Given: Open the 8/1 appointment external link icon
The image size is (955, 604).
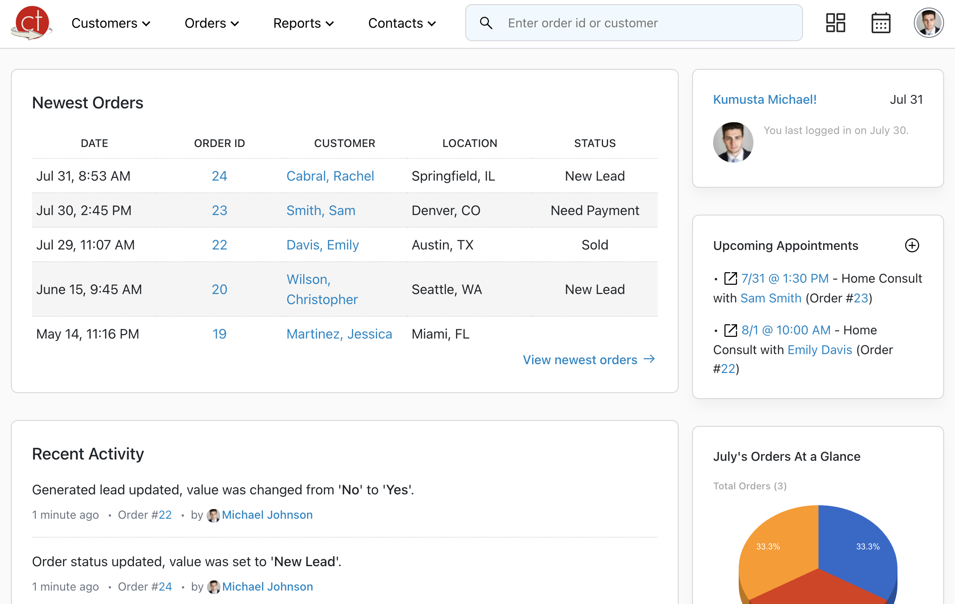Looking at the screenshot, I should pyautogui.click(x=730, y=330).
